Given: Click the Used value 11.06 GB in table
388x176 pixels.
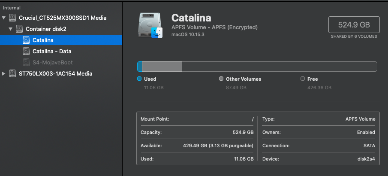Looking at the screenshot, I should (x=244, y=159).
